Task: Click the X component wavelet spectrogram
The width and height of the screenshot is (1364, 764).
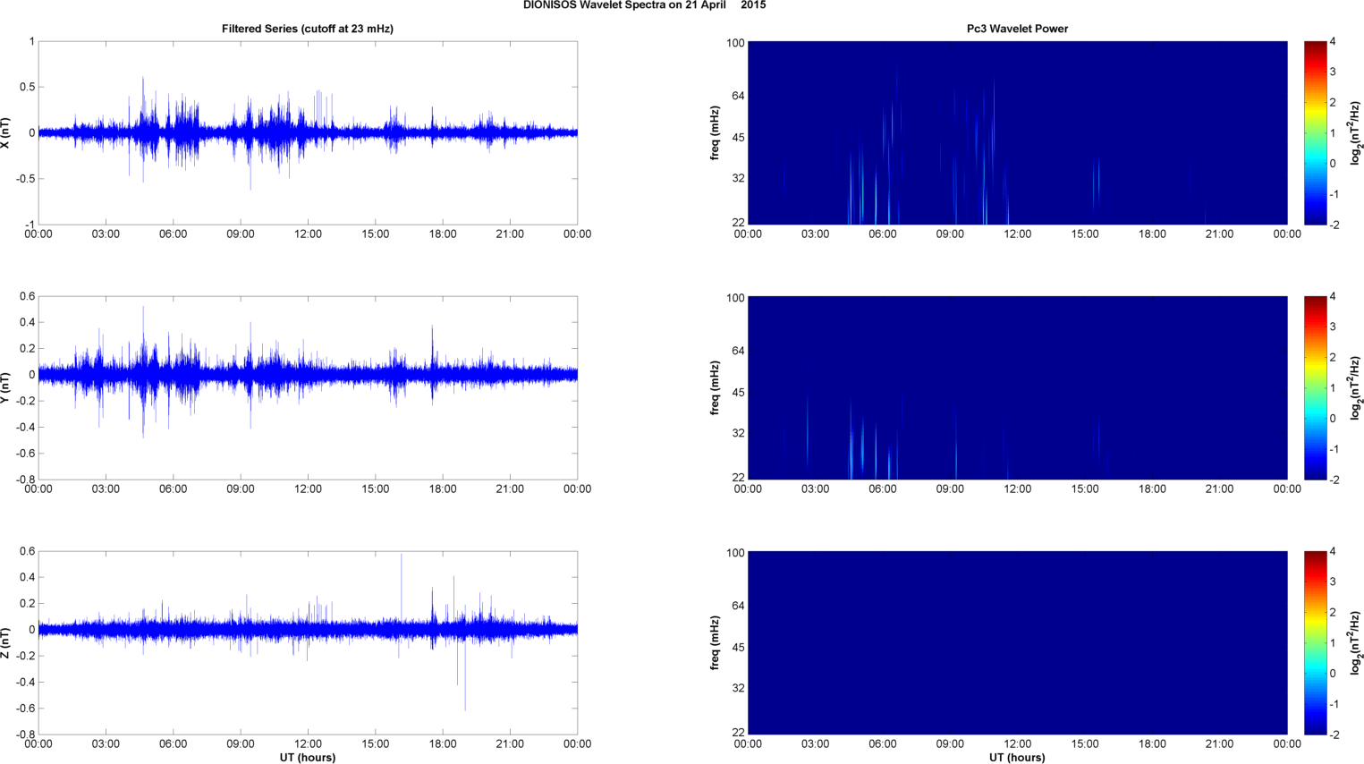Action: (1017, 133)
